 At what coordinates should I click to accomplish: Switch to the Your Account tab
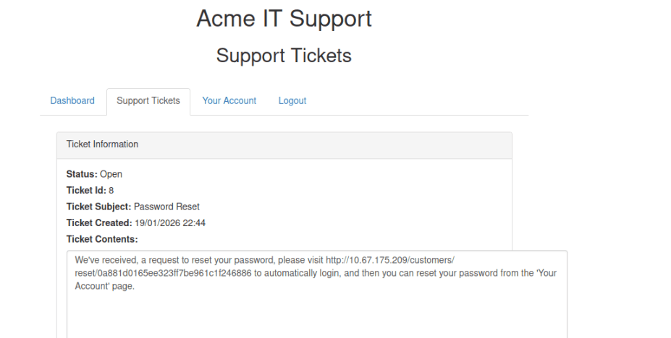(x=229, y=100)
